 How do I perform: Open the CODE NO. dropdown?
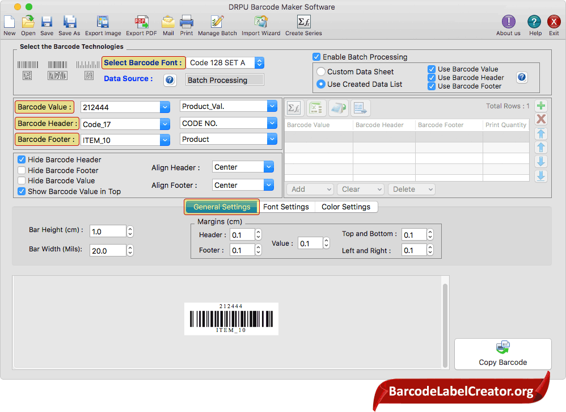click(272, 123)
